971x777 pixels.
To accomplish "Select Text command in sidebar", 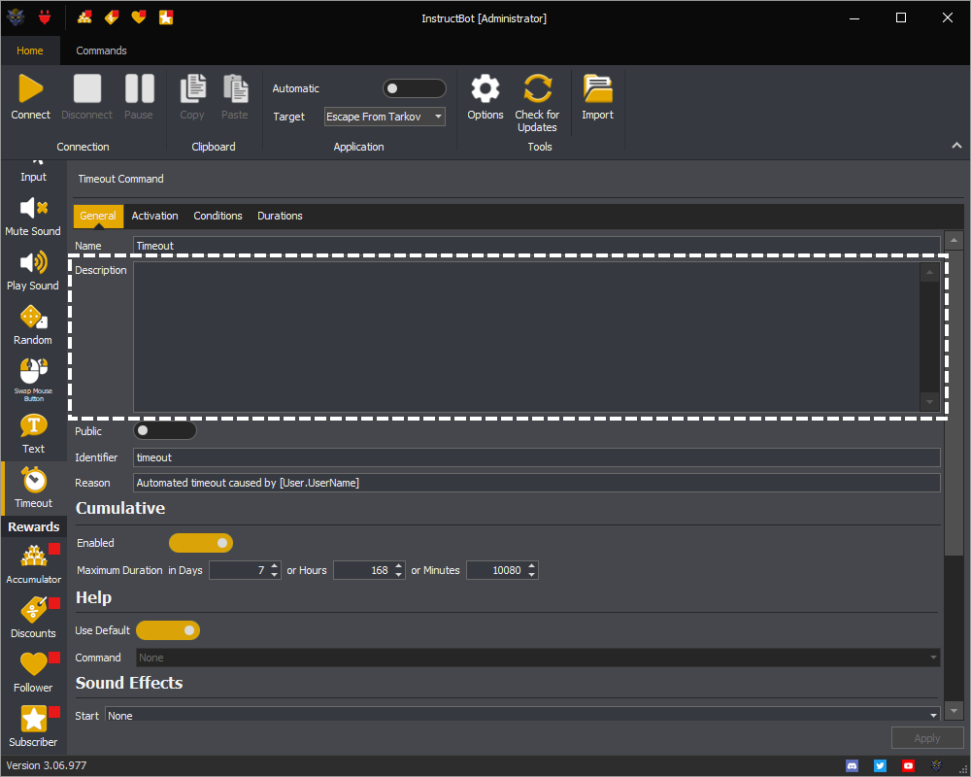I will pos(33,434).
